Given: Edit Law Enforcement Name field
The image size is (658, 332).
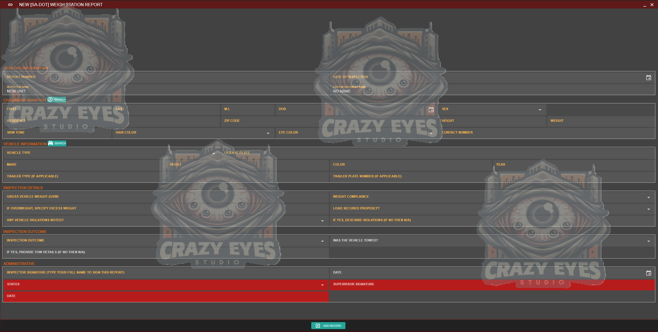Looking at the screenshot, I should click(492, 89).
